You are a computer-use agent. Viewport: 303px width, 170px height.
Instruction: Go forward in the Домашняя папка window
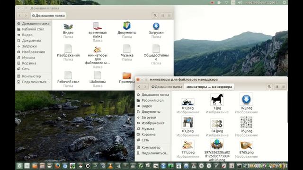pyautogui.click(x=26, y=16)
